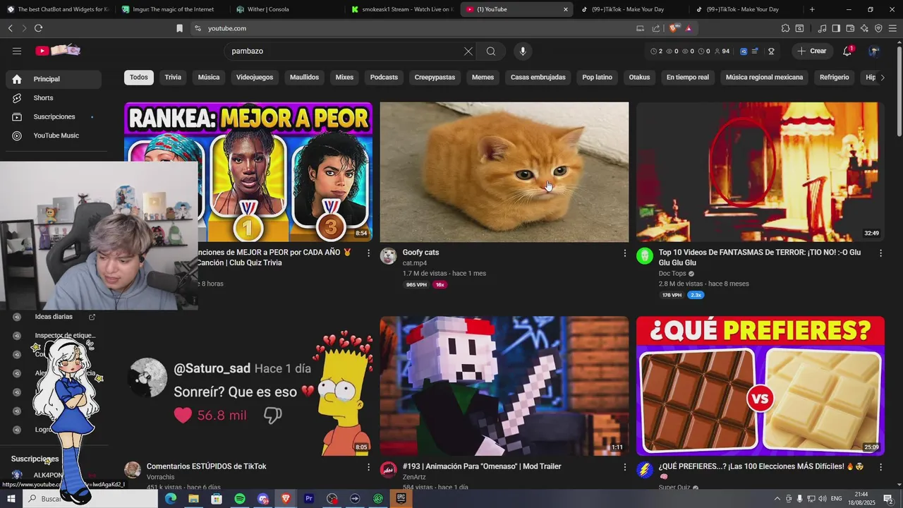The height and width of the screenshot is (508, 903).
Task: Switch to the best ChatBot and Widgets tab
Action: click(58, 9)
